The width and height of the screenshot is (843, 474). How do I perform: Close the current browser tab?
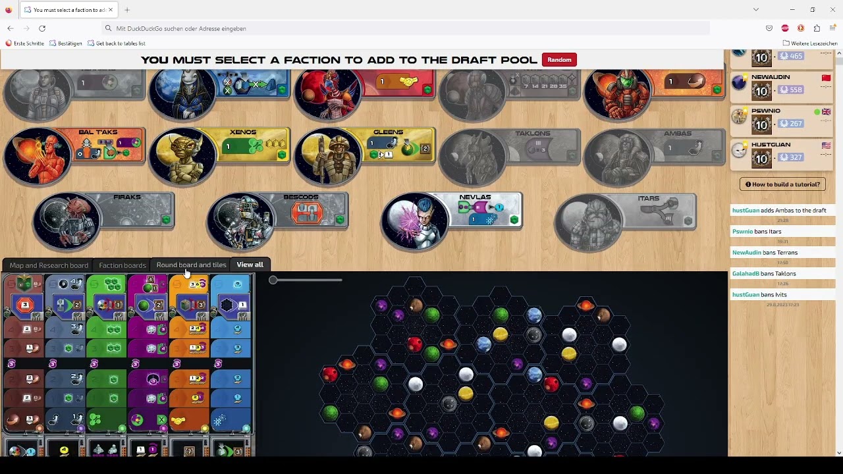click(111, 10)
